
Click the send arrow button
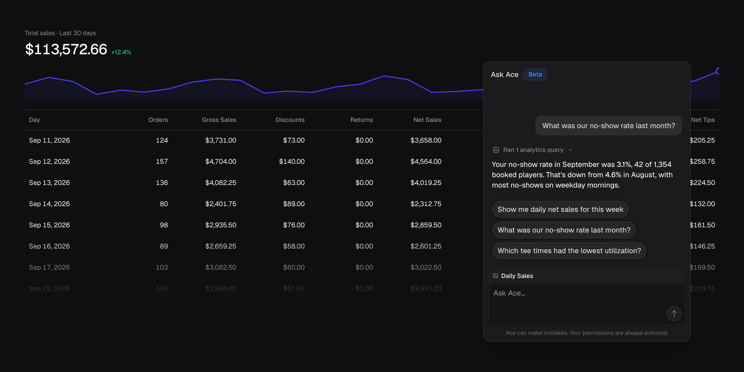pos(674,313)
